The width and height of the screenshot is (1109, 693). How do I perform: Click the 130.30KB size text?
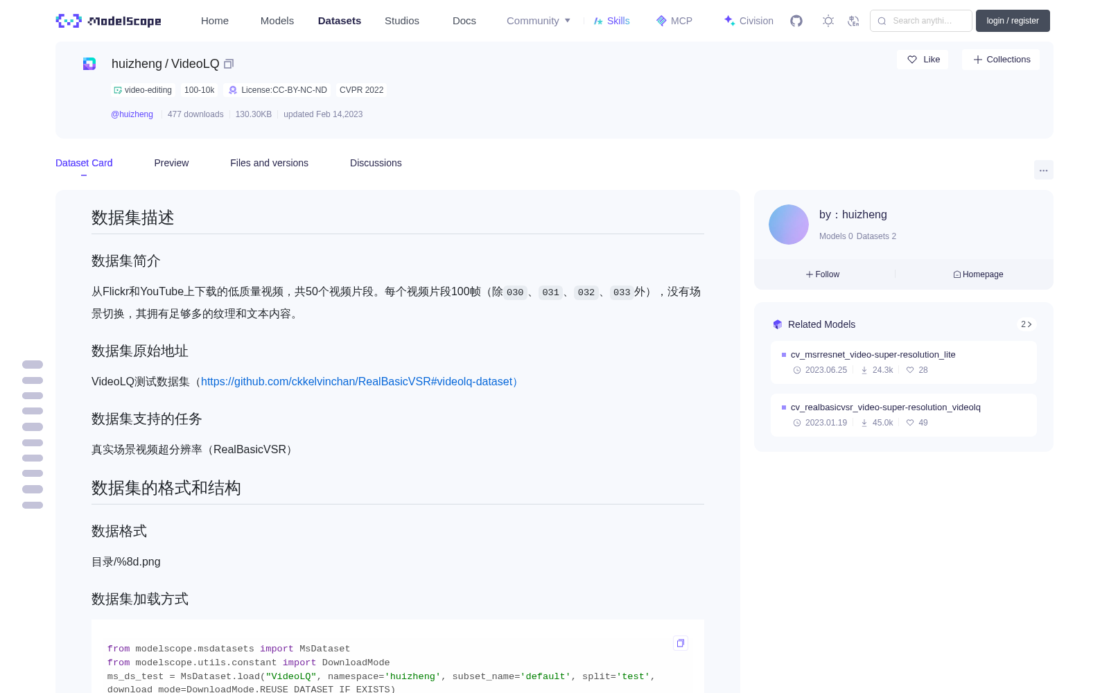pyautogui.click(x=254, y=114)
